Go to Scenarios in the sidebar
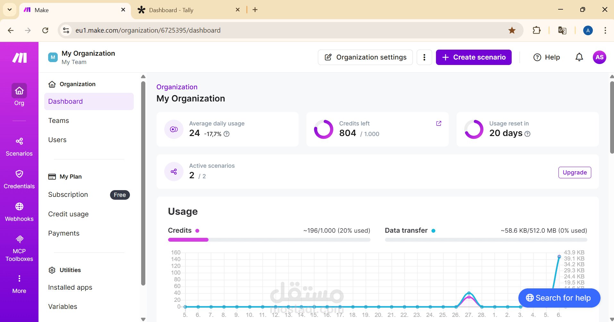The width and height of the screenshot is (614, 322). (19, 147)
